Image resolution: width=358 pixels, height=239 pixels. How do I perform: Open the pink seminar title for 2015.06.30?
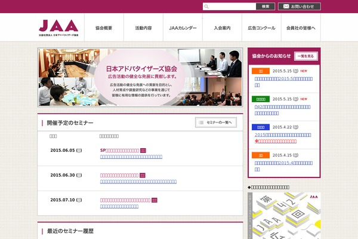(119, 175)
